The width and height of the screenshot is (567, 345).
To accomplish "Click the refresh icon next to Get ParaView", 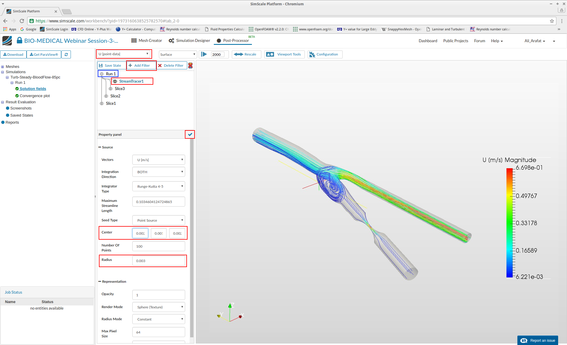I will coord(66,55).
